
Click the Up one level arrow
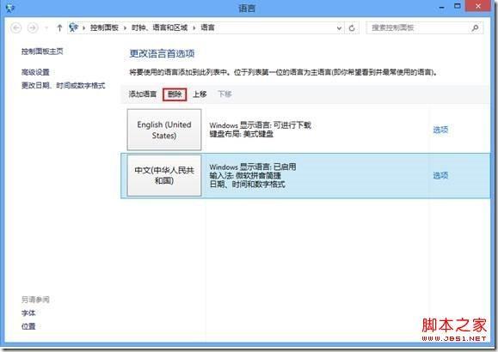click(59, 28)
